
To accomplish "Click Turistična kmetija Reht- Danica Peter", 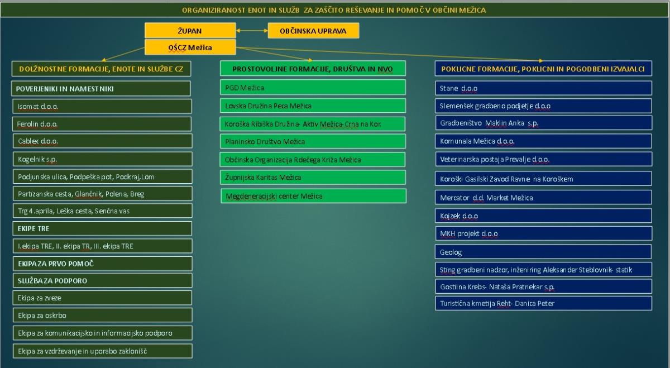I will click(543, 303).
